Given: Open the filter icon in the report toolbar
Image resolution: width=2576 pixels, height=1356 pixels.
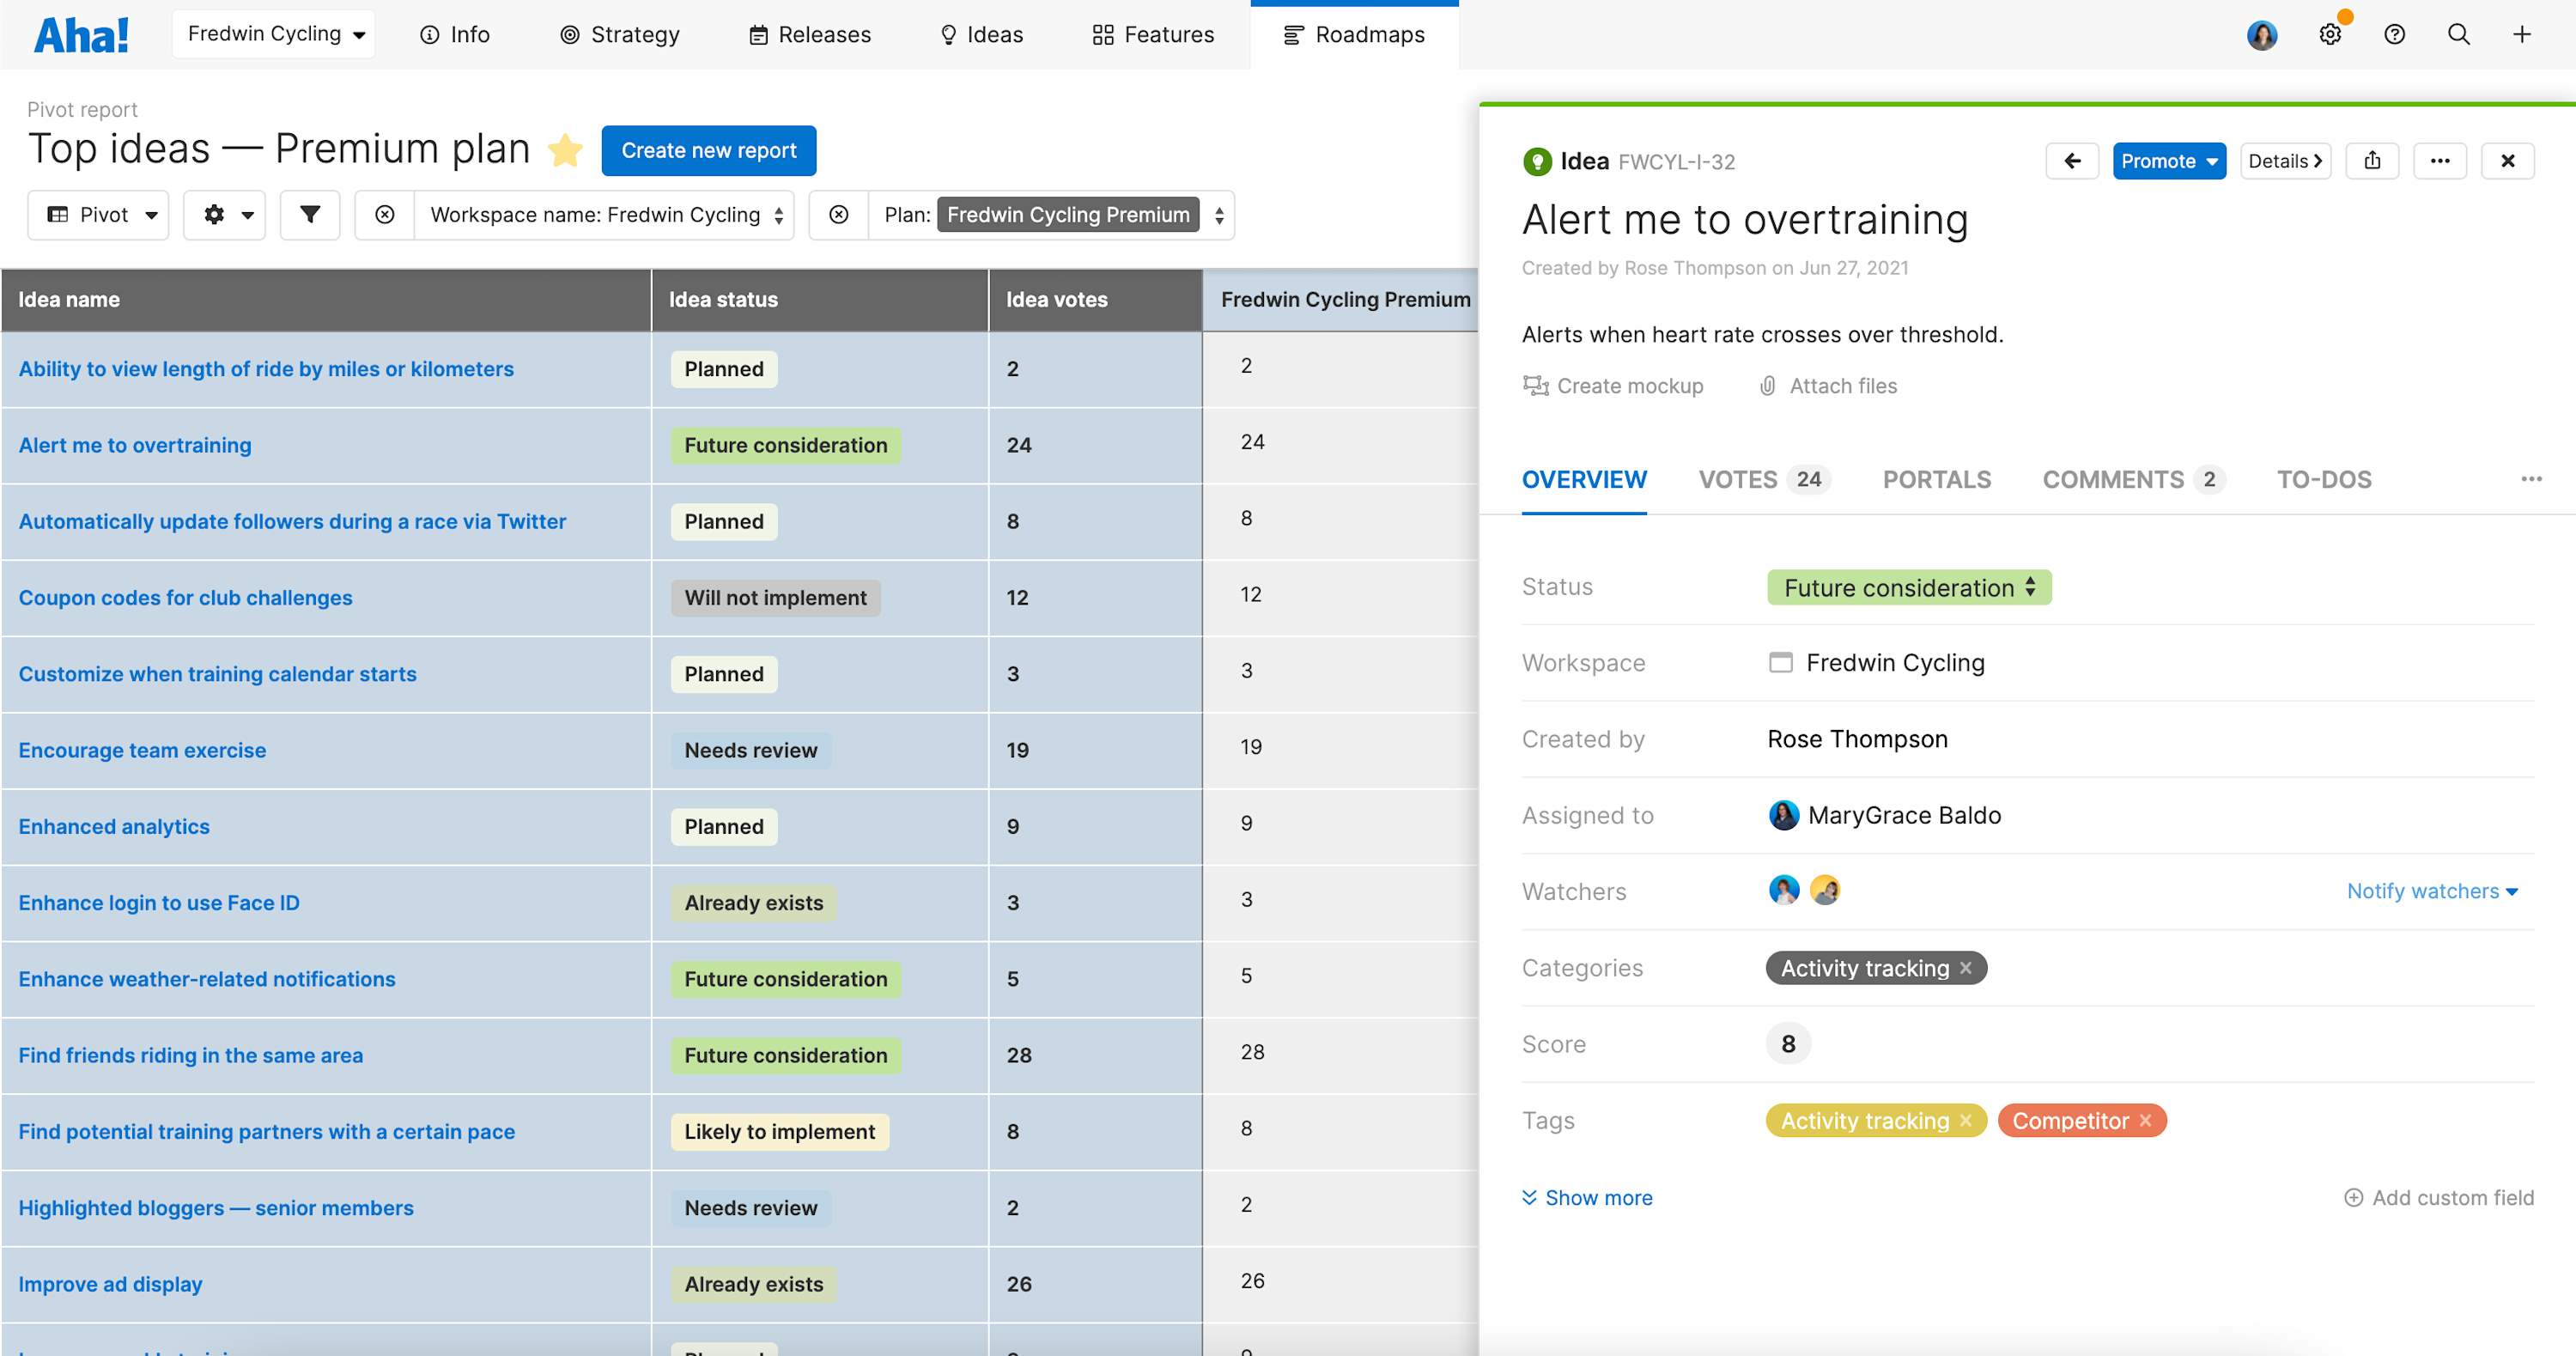Looking at the screenshot, I should point(310,214).
